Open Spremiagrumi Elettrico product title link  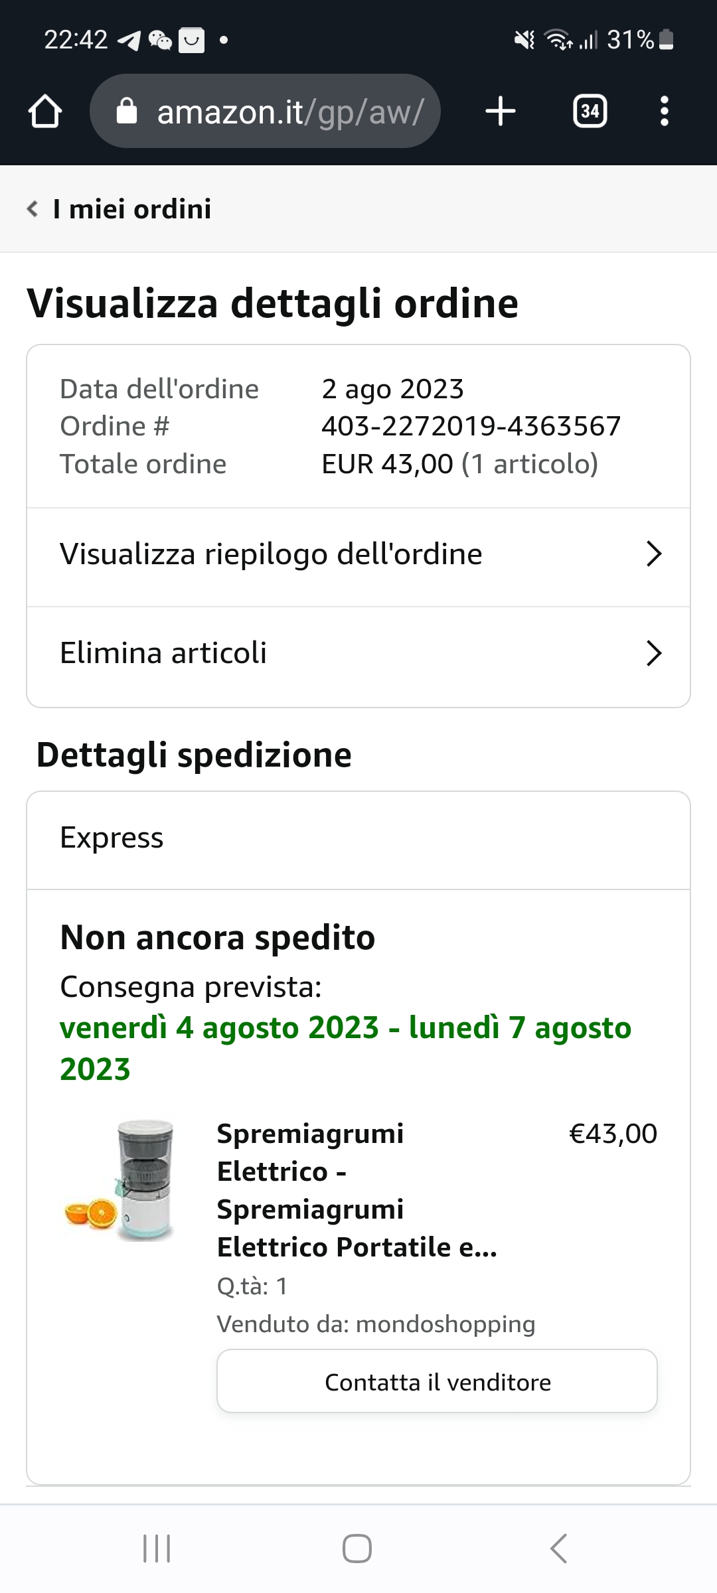(357, 1190)
